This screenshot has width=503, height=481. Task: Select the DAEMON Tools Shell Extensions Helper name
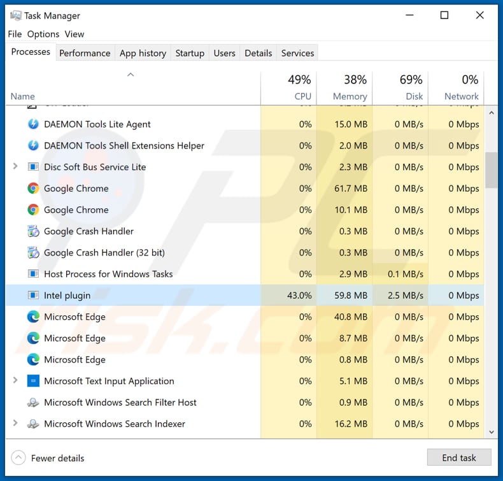click(x=124, y=146)
